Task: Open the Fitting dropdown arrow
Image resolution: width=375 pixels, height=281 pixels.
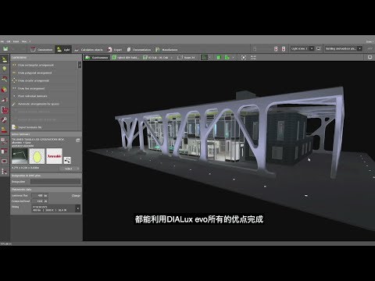Action: (78, 208)
